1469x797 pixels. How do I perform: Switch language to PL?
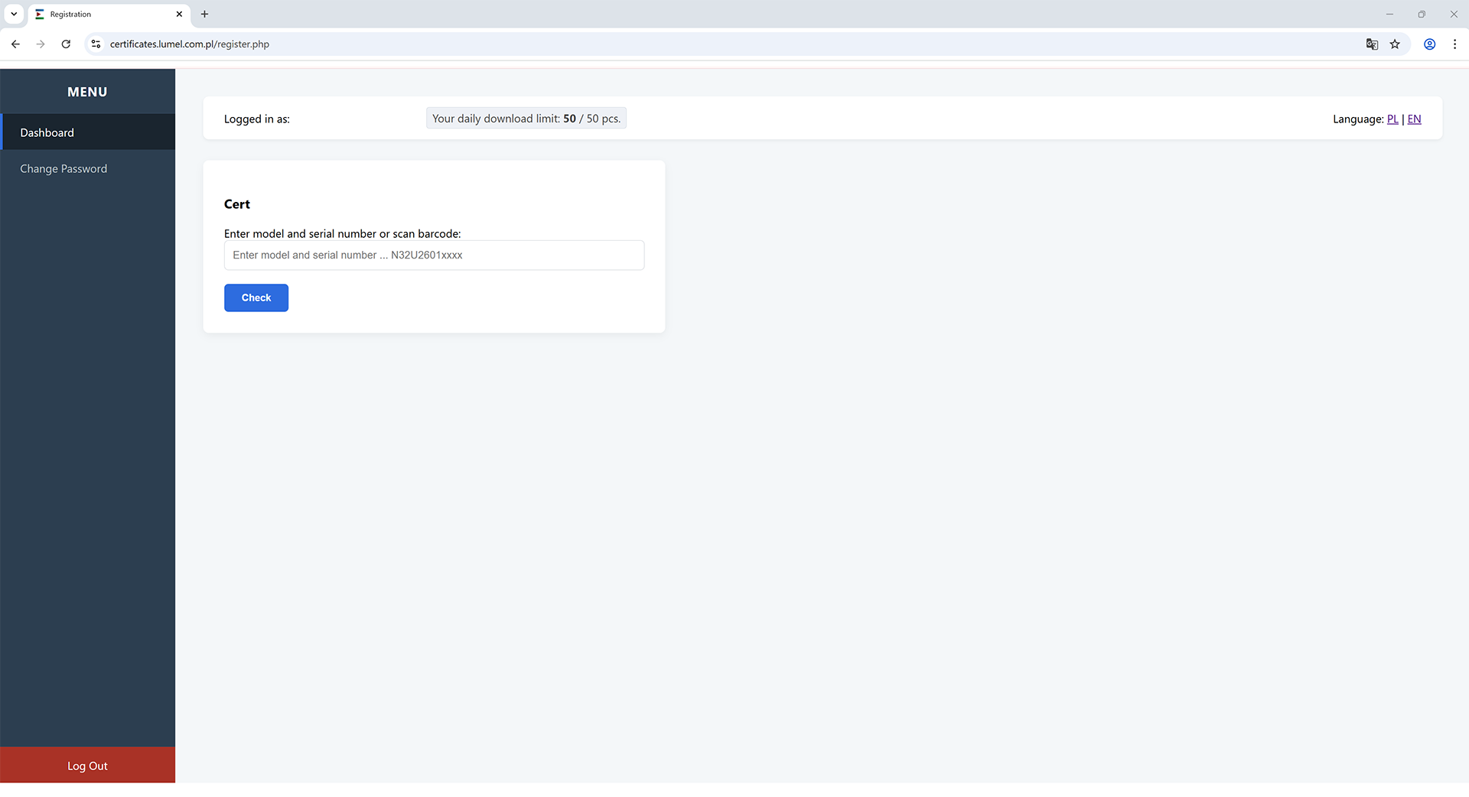1392,119
